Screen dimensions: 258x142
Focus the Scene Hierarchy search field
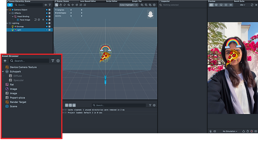[x=28, y=5]
